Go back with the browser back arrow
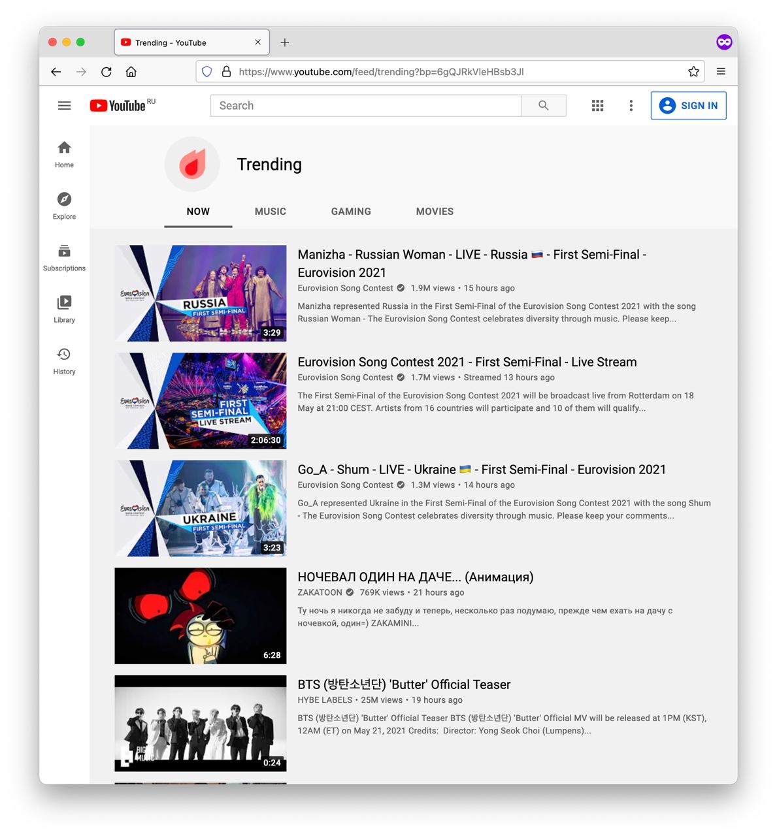Image resolution: width=777 pixels, height=836 pixels. pos(56,72)
